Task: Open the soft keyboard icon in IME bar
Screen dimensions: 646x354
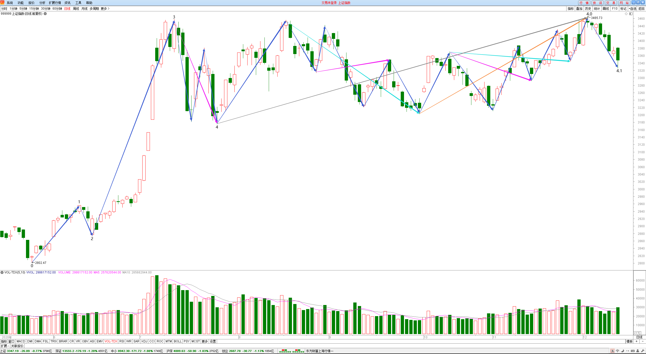Action: point(633,351)
